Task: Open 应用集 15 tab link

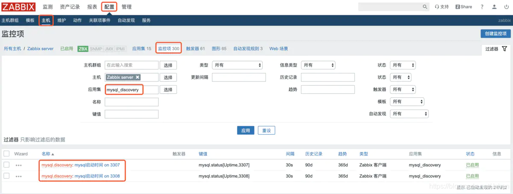Action: click(142, 49)
